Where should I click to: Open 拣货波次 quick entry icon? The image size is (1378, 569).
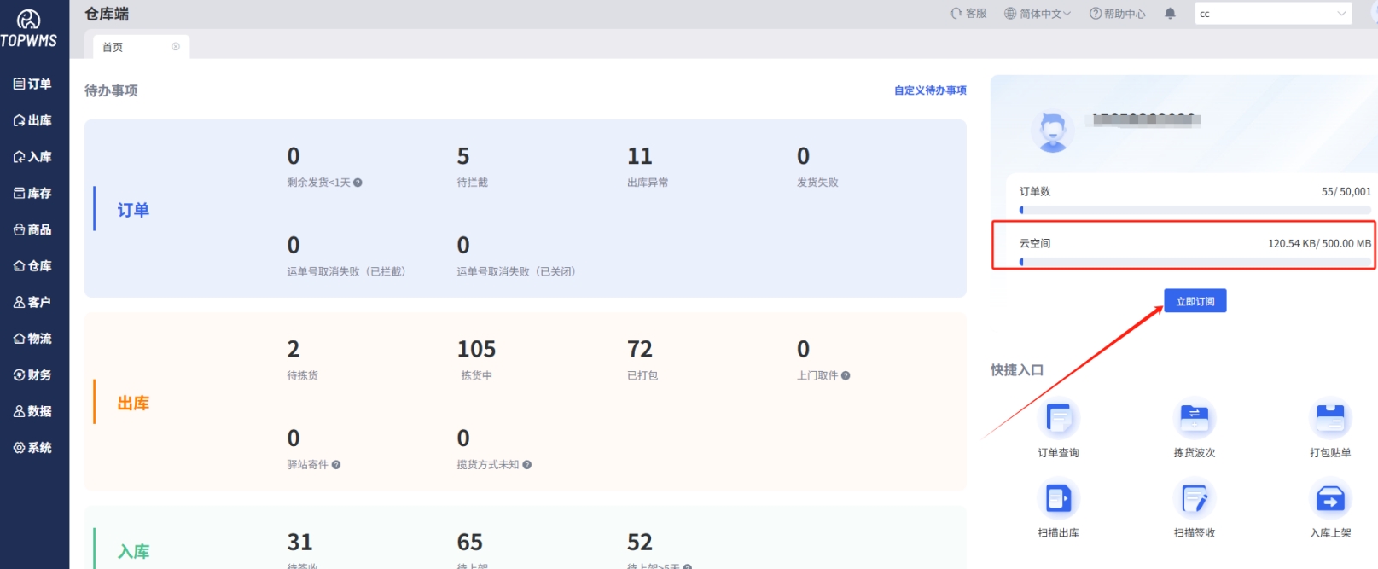[x=1195, y=419]
